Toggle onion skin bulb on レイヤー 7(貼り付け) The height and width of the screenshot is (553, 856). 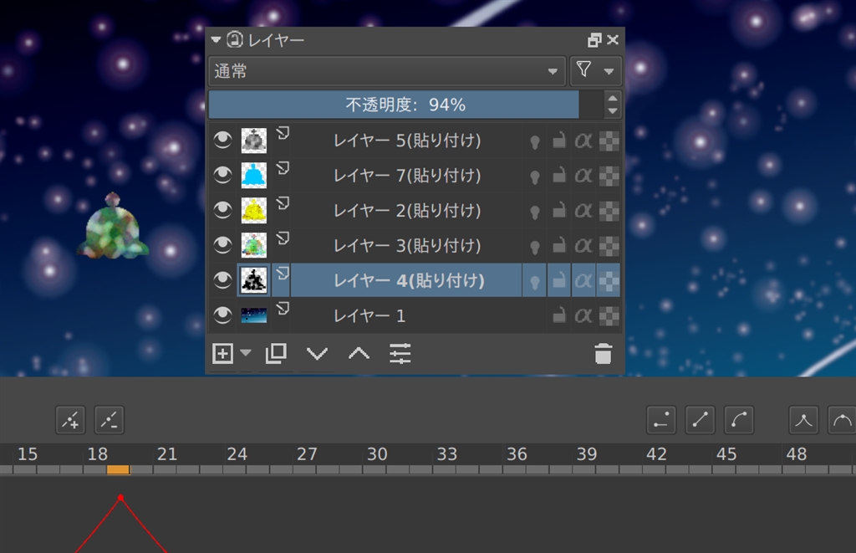coord(535,177)
